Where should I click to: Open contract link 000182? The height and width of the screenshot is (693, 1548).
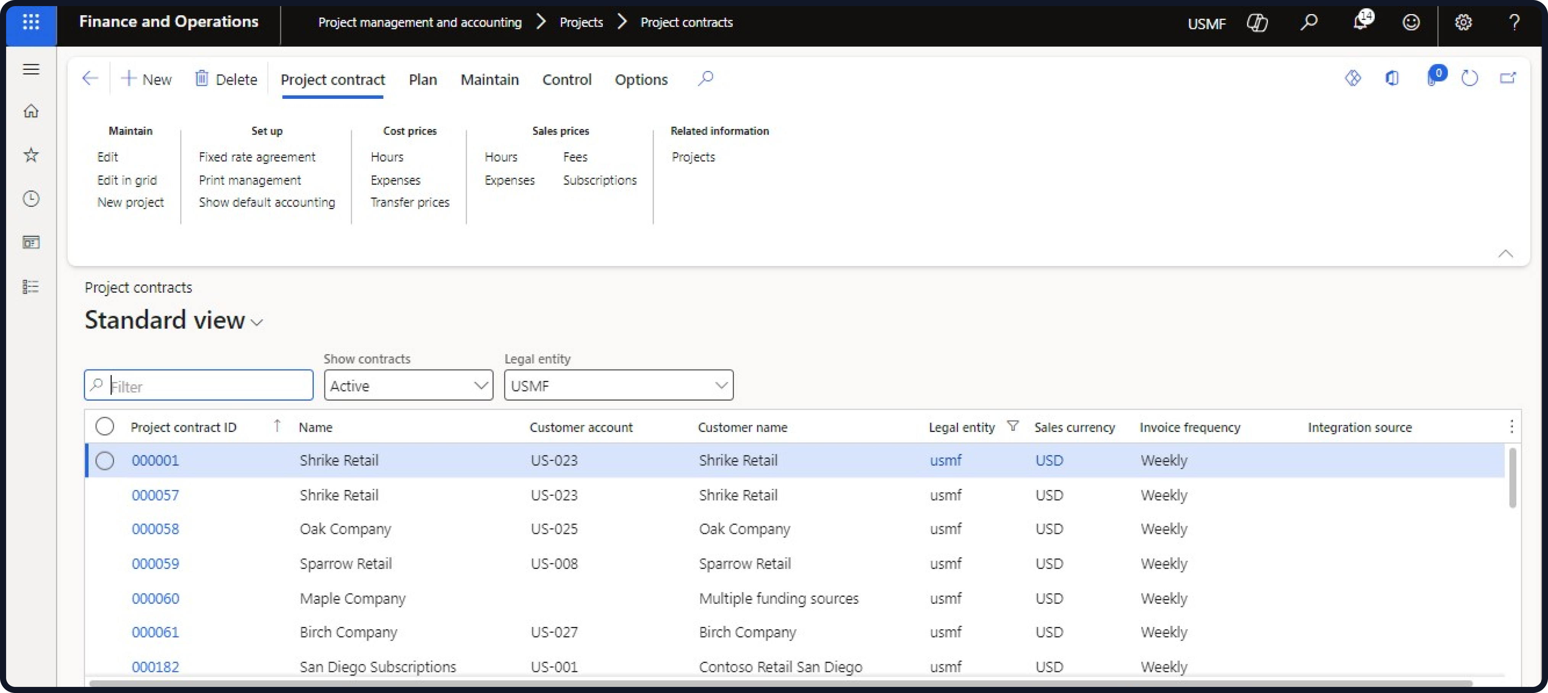[x=155, y=667]
